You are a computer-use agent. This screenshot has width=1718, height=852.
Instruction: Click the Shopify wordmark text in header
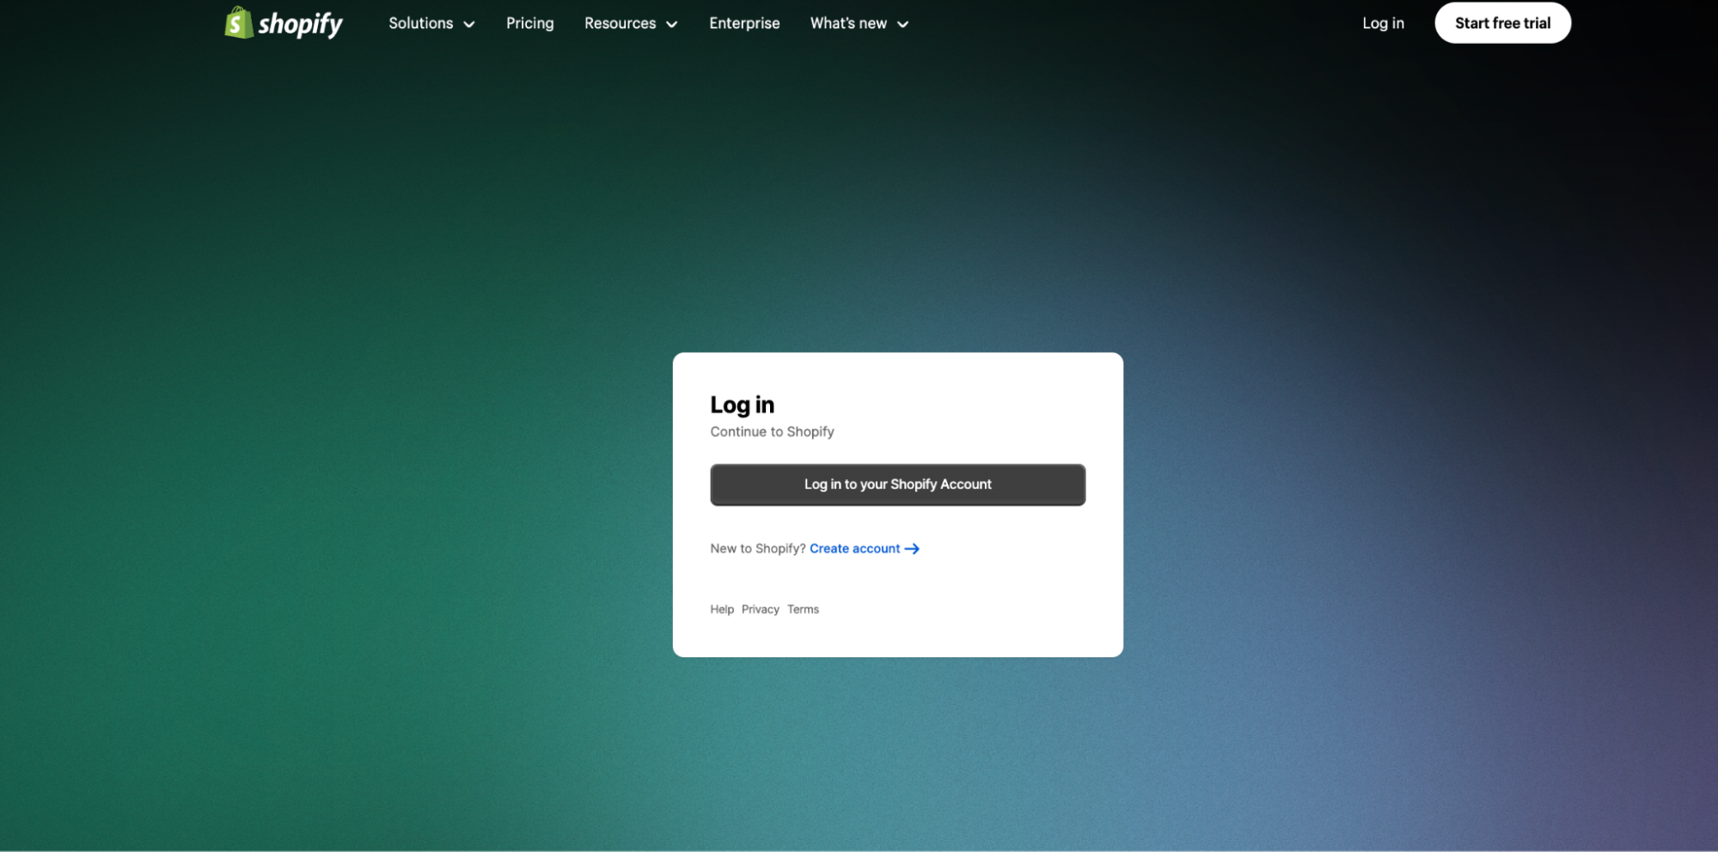pos(300,24)
